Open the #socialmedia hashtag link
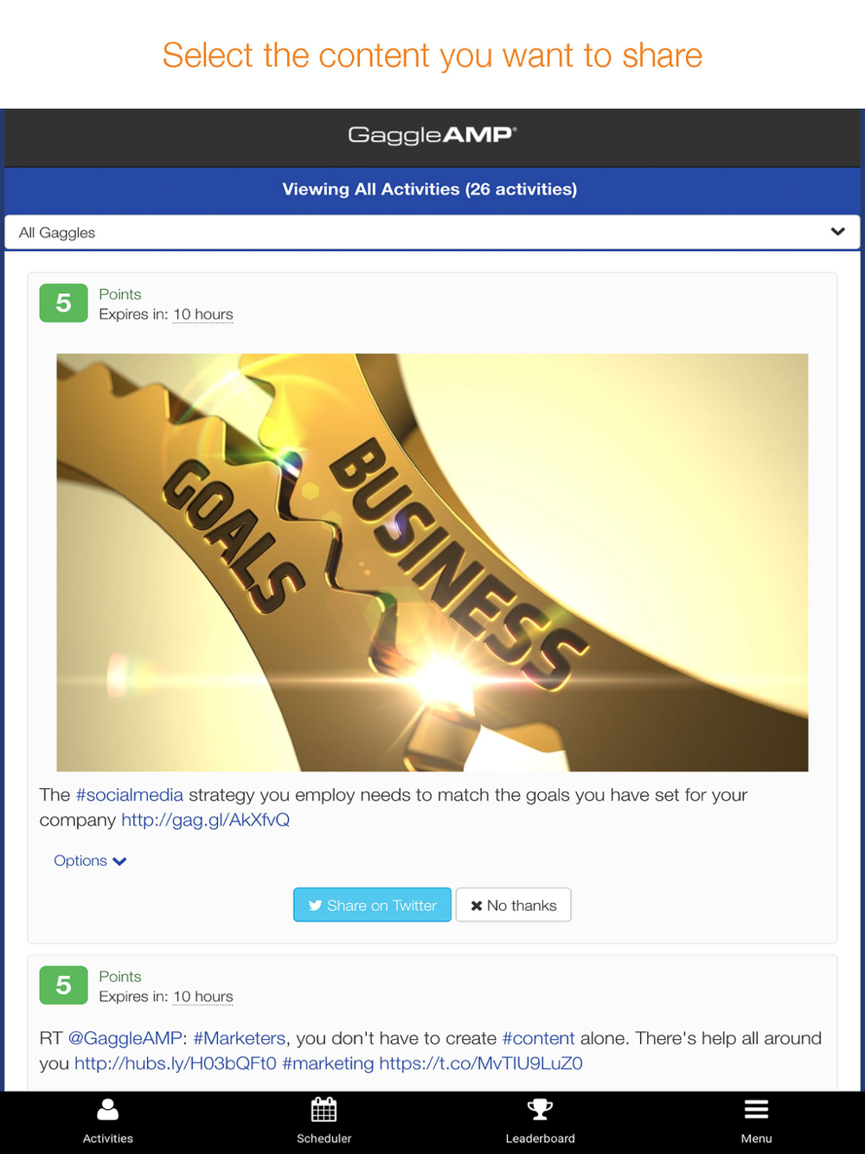This screenshot has height=1154, width=865. [130, 794]
